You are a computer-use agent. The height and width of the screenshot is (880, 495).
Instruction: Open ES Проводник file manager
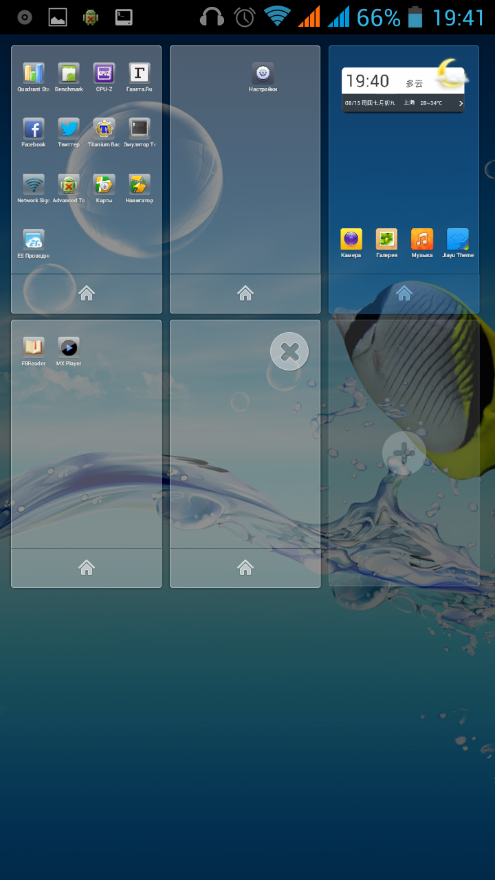pos(33,240)
